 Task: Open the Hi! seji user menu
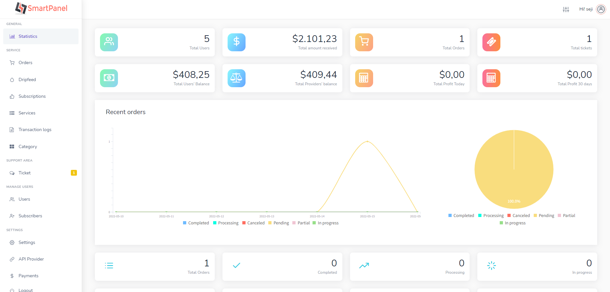(586, 9)
